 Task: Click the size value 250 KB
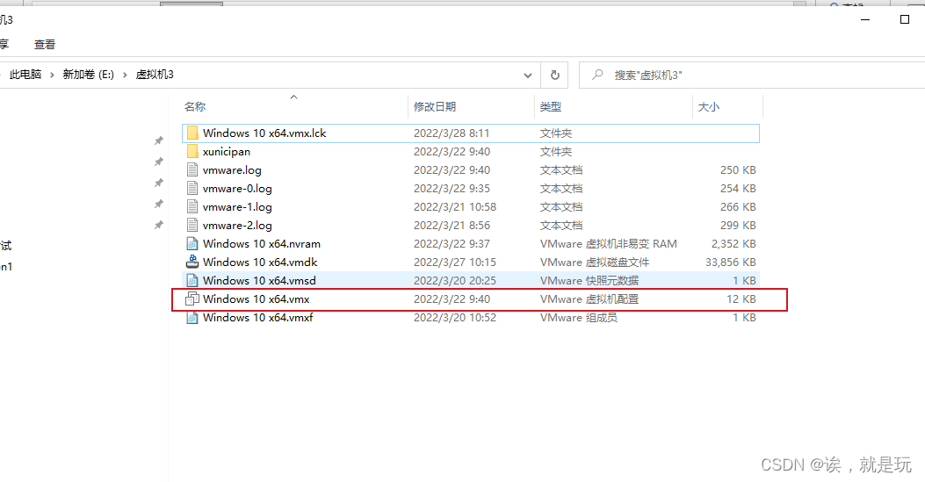pyautogui.click(x=738, y=169)
